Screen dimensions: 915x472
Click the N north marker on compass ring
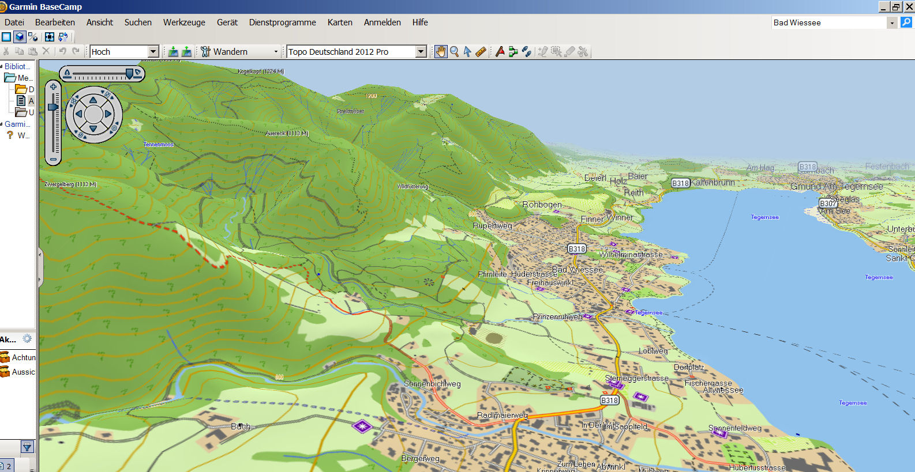tap(107, 94)
